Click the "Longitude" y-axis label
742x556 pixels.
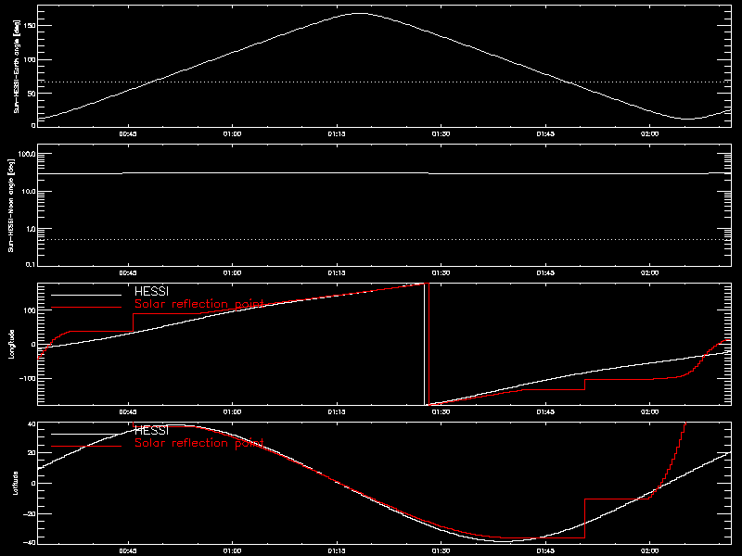pyautogui.click(x=11, y=344)
